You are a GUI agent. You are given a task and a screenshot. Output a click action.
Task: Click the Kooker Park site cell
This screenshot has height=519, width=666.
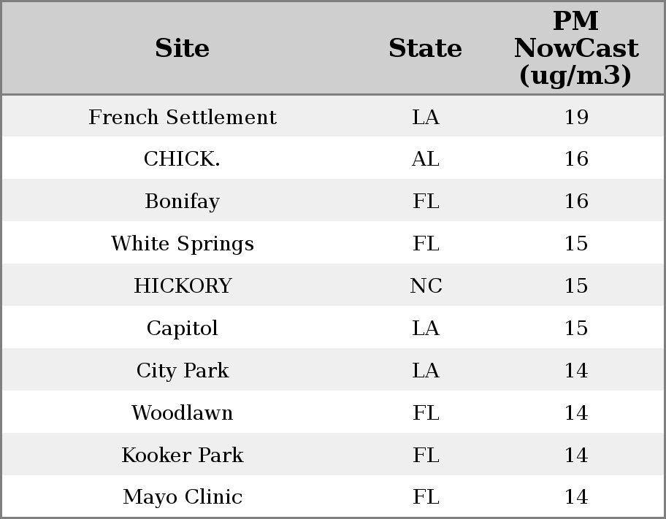click(182, 455)
